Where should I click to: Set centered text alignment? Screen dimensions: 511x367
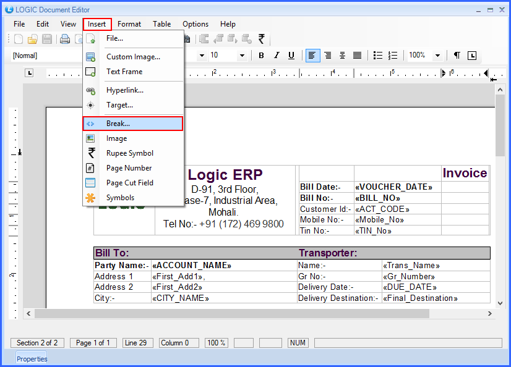343,56
